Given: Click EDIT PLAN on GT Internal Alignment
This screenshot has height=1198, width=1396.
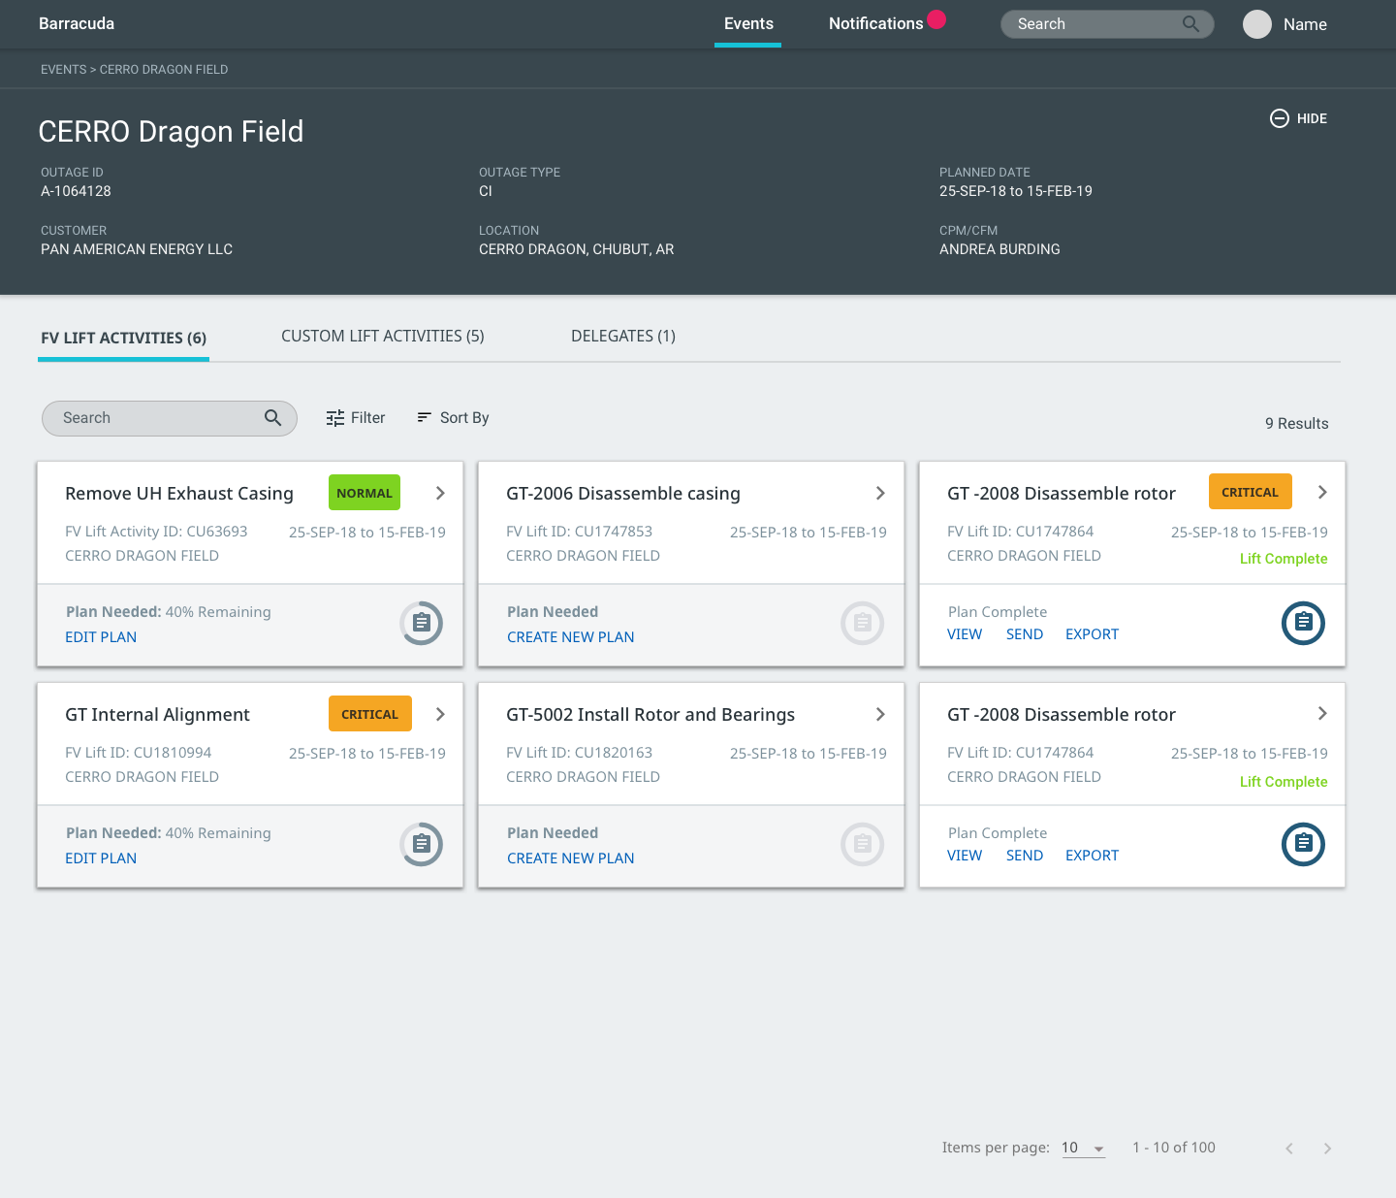Looking at the screenshot, I should 101,858.
